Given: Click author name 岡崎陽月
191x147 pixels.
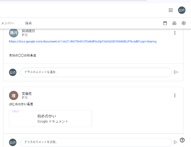Looking at the screenshot, I should (28, 31).
